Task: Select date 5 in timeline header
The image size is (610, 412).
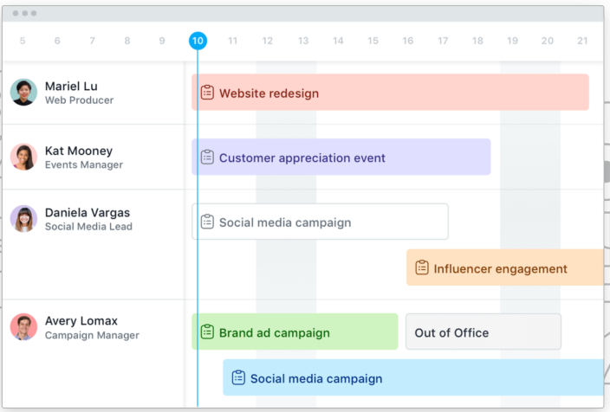Action: coord(23,41)
